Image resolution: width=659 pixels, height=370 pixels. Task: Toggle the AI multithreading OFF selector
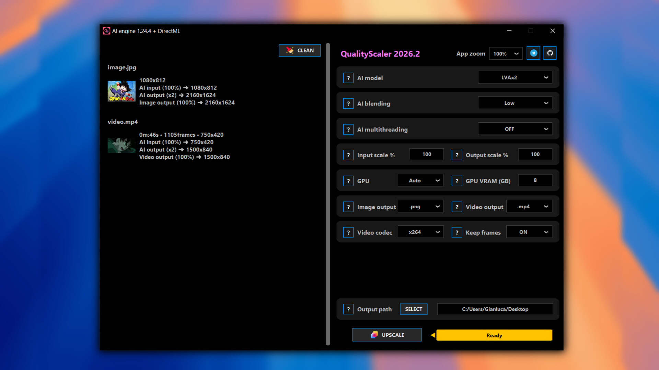click(x=515, y=129)
